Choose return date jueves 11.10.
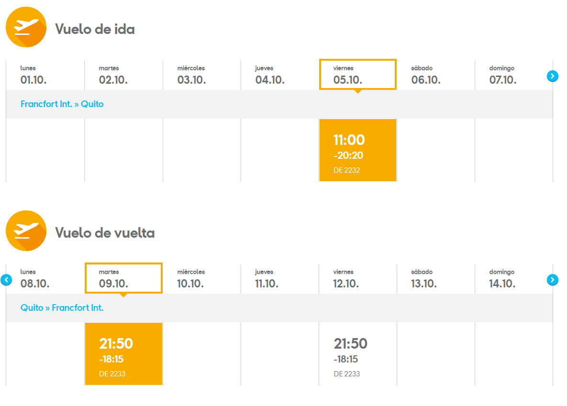Viewport: 567px width, 406px height. (x=279, y=278)
